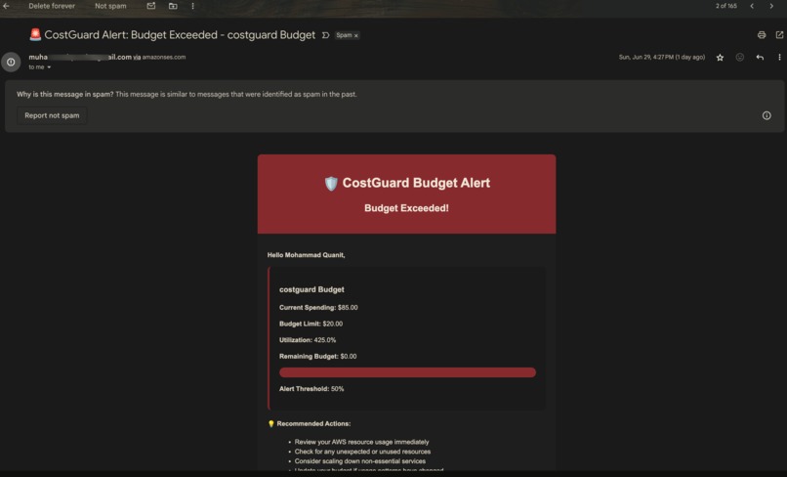Screen dimensions: 787x477
Task: Click the spam info icon
Action: click(766, 115)
